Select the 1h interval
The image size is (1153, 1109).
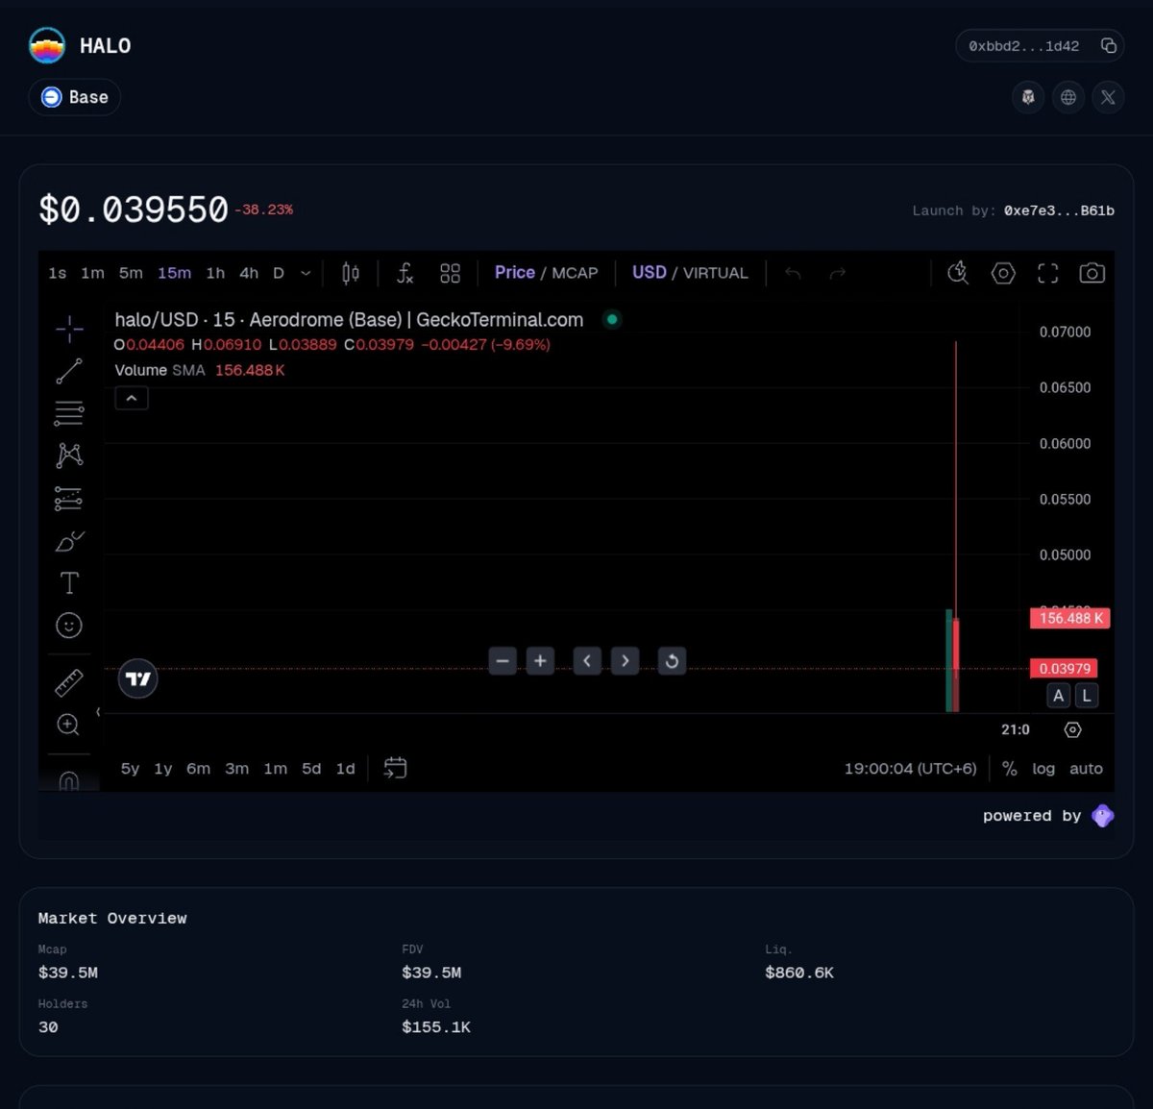[x=215, y=273]
